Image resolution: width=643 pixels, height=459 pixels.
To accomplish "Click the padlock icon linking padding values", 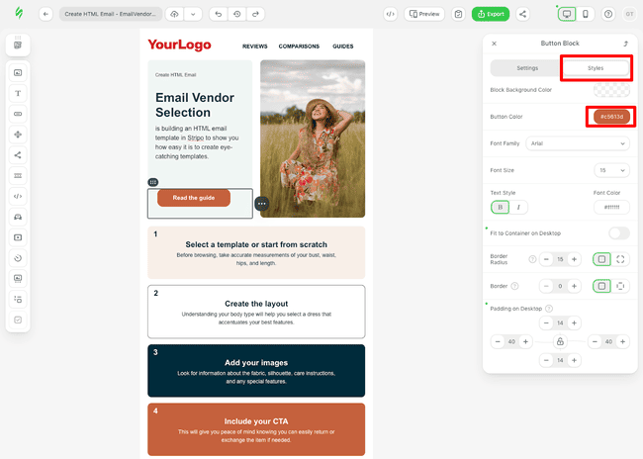I will point(560,341).
